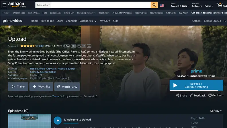Screen dimensions: 227x128
Task: Click the TV-MA rating badge
Action: pos(81,46)
